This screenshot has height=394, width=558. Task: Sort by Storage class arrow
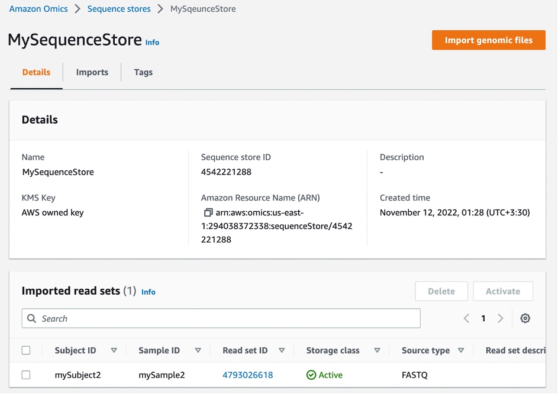[377, 350]
